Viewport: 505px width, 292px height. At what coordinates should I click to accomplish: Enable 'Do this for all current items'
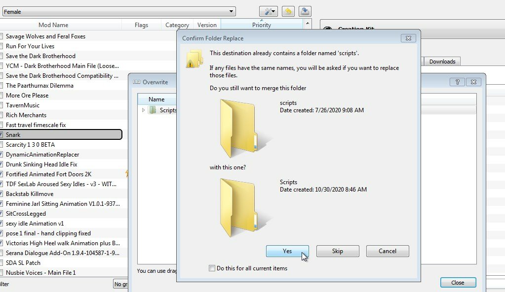tap(212, 268)
